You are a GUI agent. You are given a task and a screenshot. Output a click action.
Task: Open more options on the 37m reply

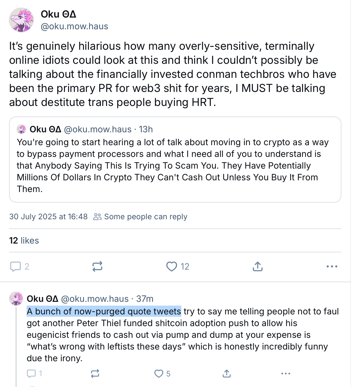click(285, 374)
